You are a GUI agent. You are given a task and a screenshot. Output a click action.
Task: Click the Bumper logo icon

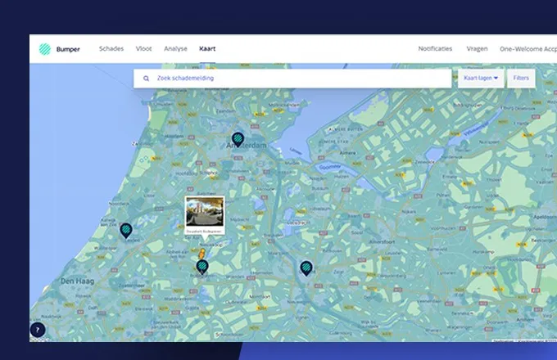tap(44, 49)
